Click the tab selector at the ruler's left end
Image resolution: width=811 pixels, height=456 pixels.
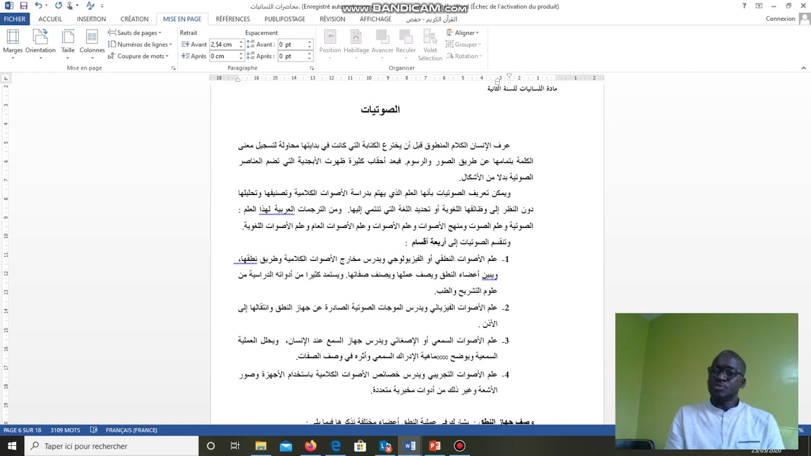6,79
